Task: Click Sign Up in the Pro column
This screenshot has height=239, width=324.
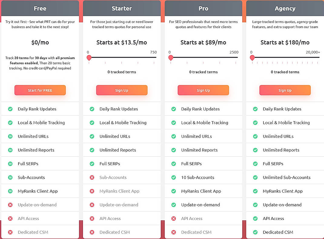Action: [x=203, y=90]
